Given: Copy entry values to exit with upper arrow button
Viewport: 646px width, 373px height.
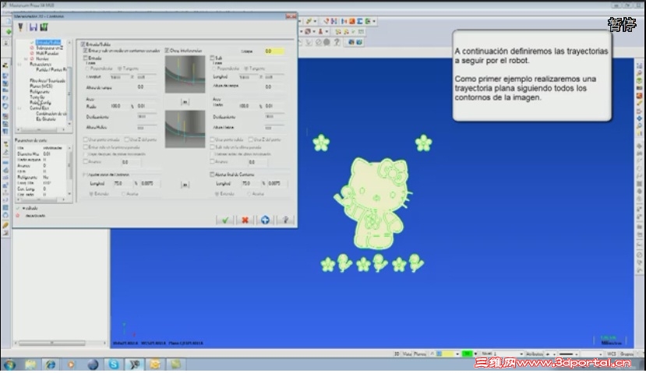Looking at the screenshot, I should pyautogui.click(x=185, y=102).
